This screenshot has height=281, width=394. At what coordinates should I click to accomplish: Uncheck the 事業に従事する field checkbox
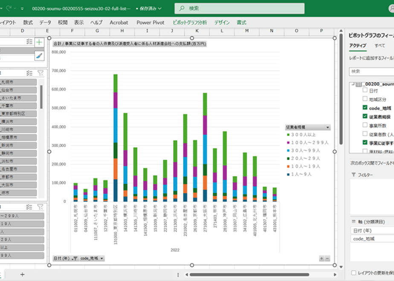pos(365,142)
